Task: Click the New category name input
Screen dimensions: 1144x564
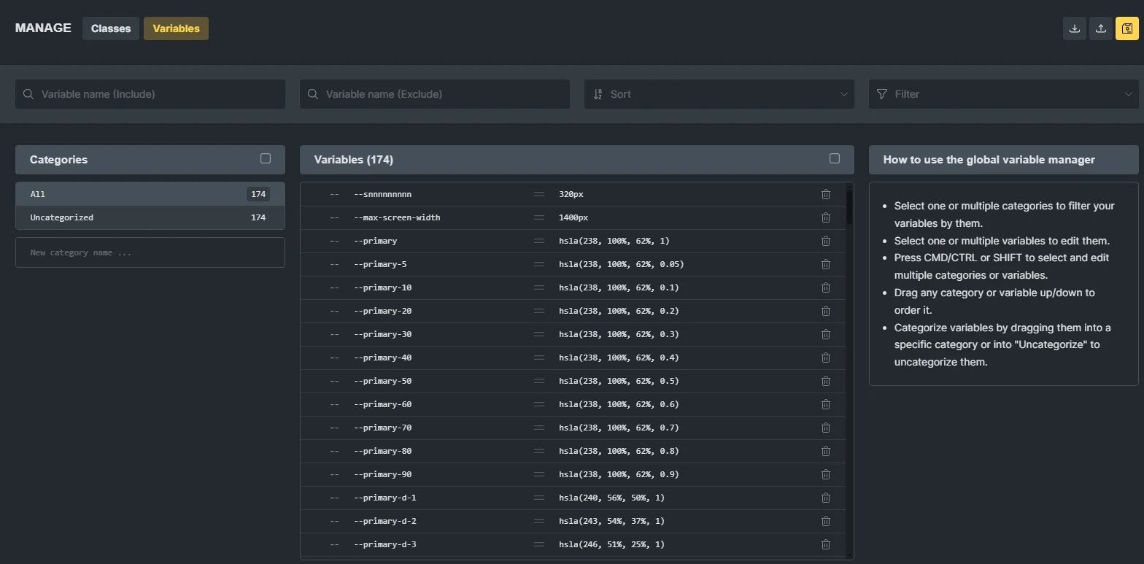Action: point(150,252)
